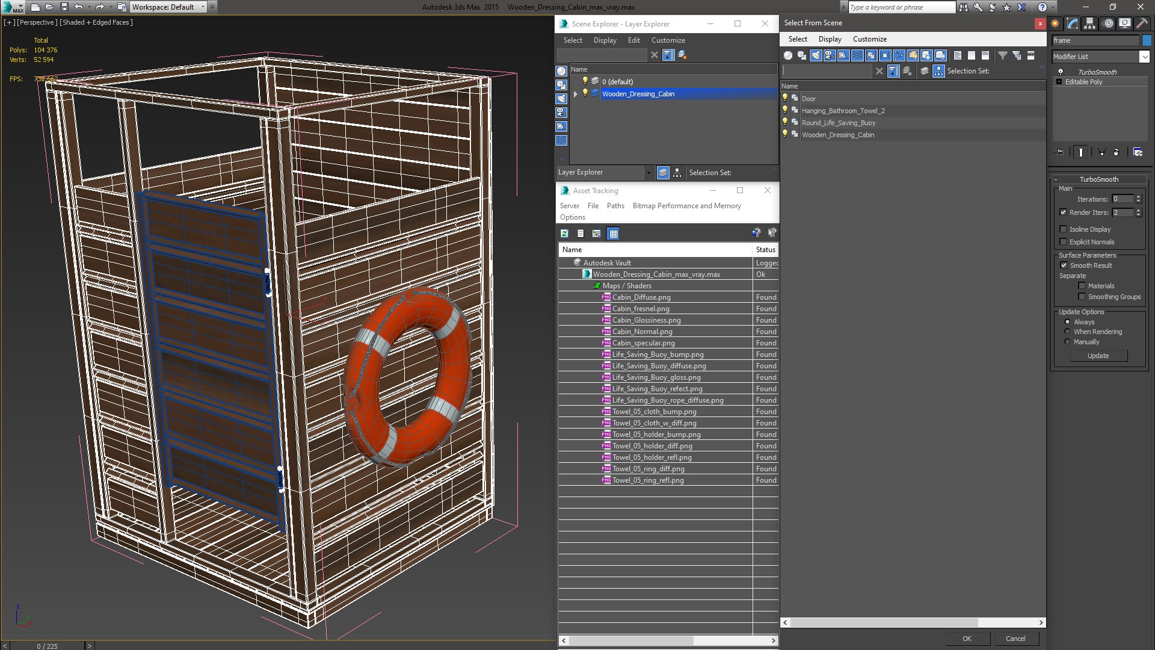
Task: Click Sort by Layer icon in Select From Scene
Action: click(x=925, y=71)
